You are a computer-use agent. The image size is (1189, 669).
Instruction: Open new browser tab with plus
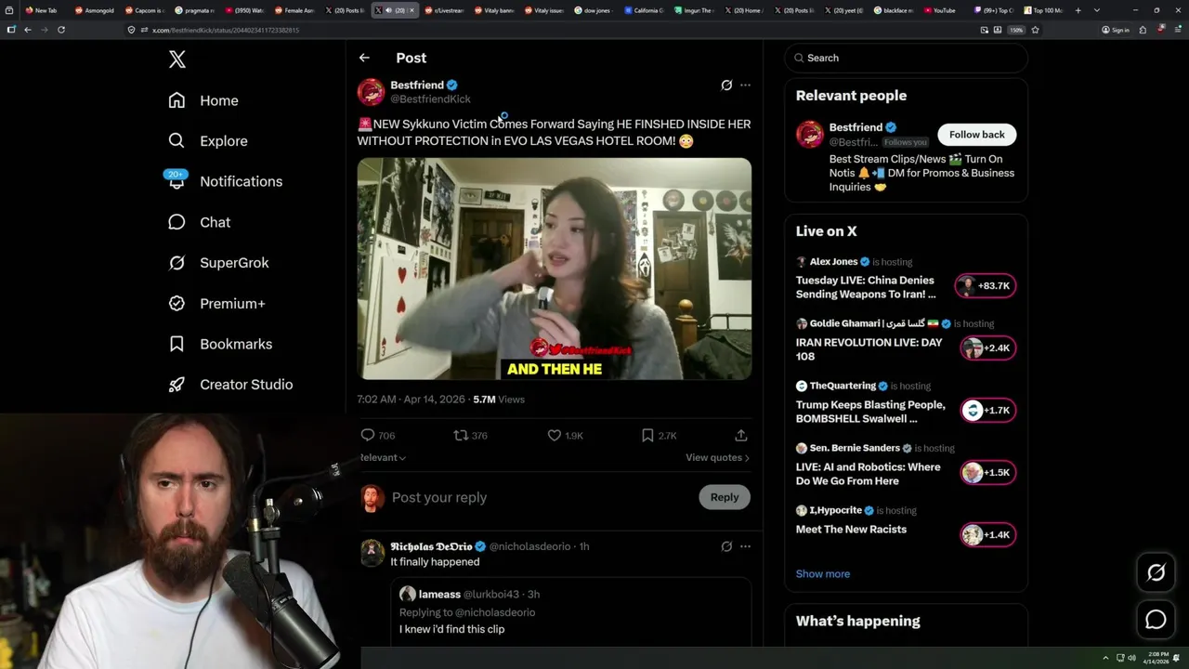[x=1078, y=10]
